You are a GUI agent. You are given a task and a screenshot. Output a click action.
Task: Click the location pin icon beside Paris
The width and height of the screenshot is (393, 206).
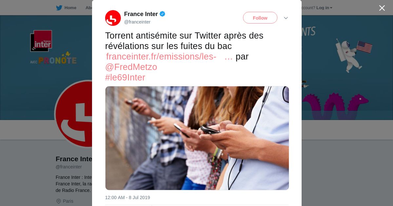click(x=59, y=201)
